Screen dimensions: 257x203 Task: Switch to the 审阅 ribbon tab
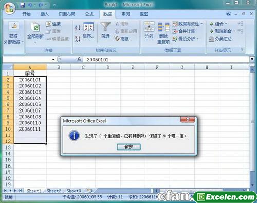pyautogui.click(x=126, y=14)
